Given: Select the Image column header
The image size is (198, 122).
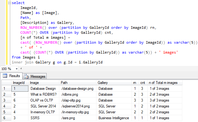Looking at the screenshot, I should (x=44, y=83).
